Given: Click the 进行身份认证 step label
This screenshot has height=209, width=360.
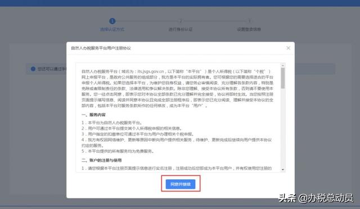Looking at the screenshot, I should coord(181,29).
